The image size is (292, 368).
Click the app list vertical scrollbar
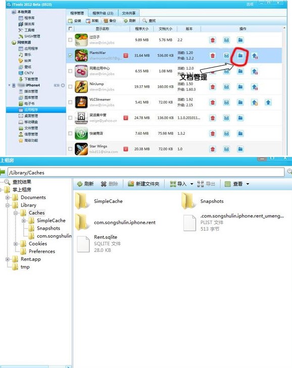[x=284, y=91]
